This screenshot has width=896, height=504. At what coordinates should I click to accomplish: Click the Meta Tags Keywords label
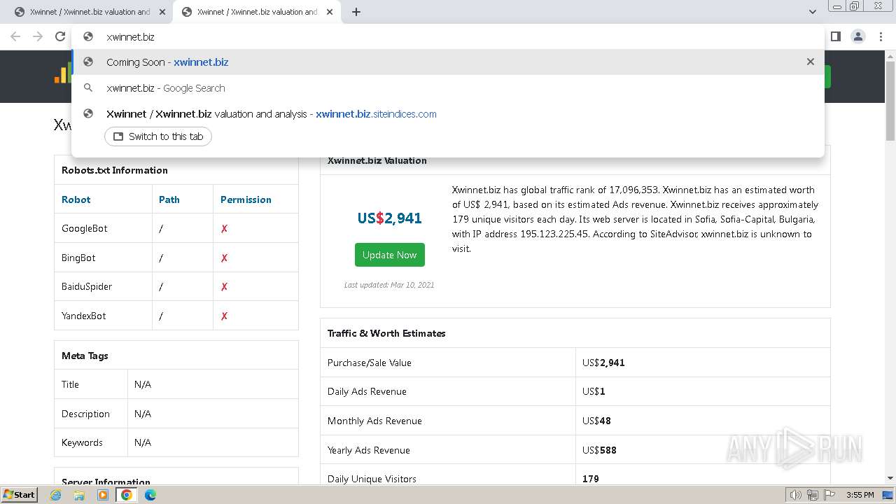[x=82, y=442]
